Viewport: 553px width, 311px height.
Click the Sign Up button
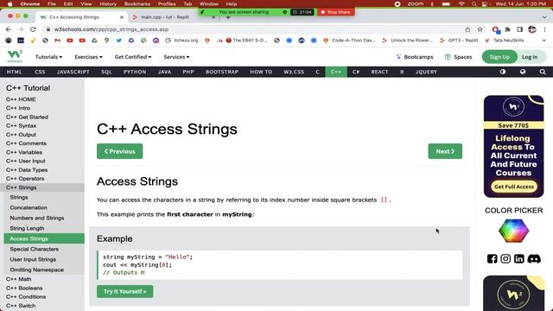pyautogui.click(x=499, y=57)
